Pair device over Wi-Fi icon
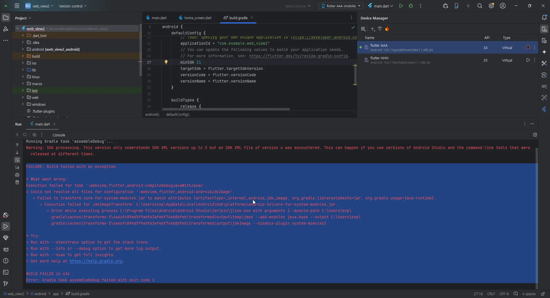The height and width of the screenshot is (298, 550). (380, 29)
